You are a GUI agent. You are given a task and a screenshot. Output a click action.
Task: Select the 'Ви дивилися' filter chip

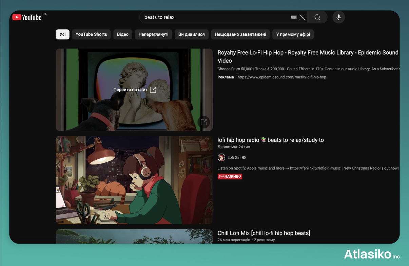tap(192, 34)
